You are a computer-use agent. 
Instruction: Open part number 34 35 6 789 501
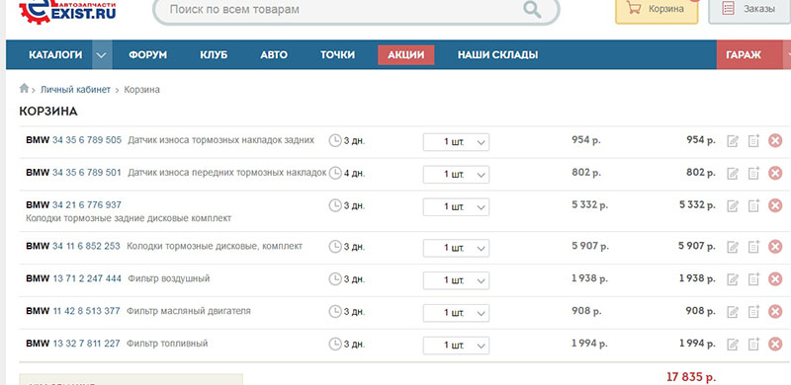click(x=87, y=173)
